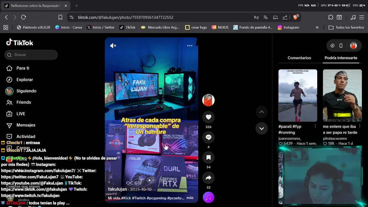This screenshot has width=368, height=207.
Task: Click the pitolascaceres username
Action: [335, 138]
